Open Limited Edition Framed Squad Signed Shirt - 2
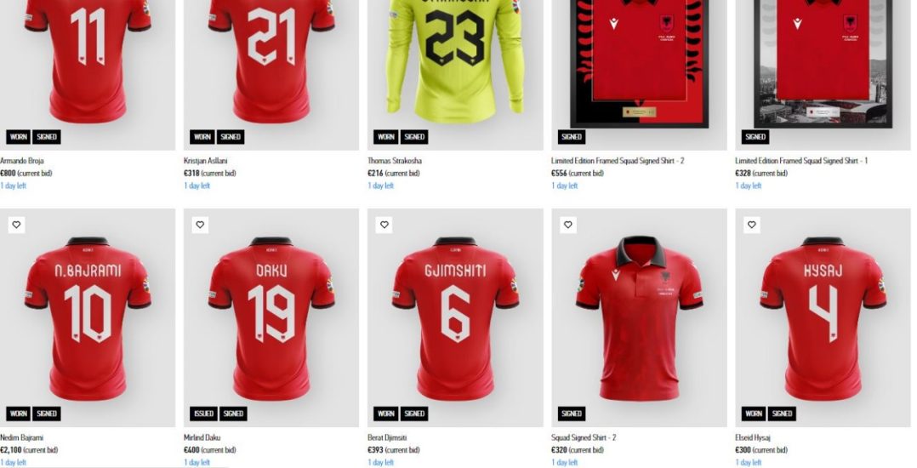 618,161
